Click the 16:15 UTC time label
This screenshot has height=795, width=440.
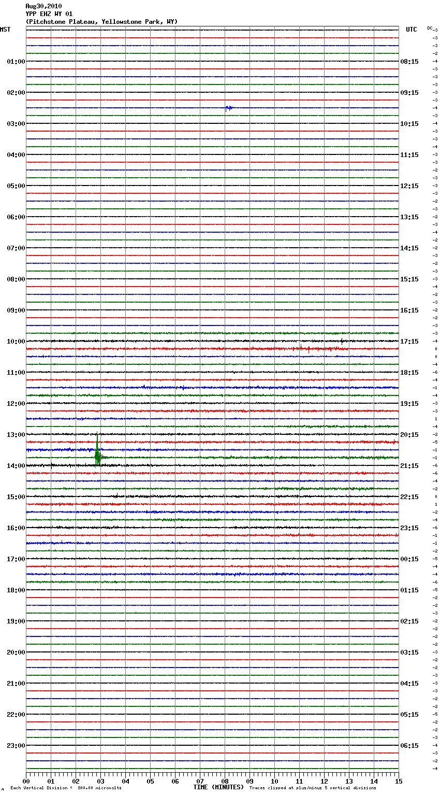[409, 310]
